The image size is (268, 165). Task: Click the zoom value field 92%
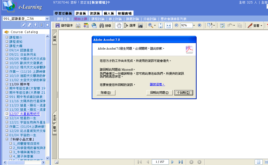pyautogui.click(x=186, y=25)
